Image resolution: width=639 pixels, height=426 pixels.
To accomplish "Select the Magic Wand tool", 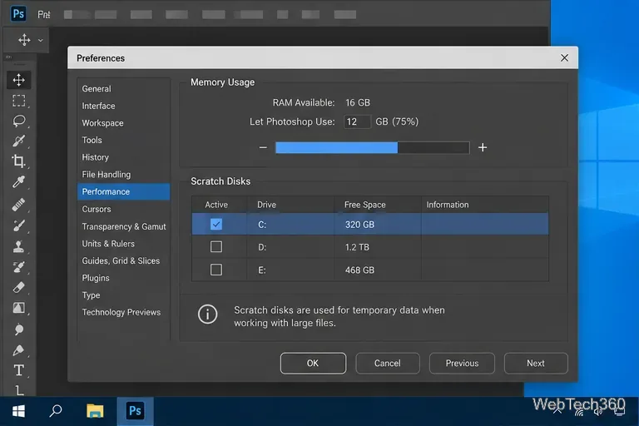I will click(x=19, y=141).
